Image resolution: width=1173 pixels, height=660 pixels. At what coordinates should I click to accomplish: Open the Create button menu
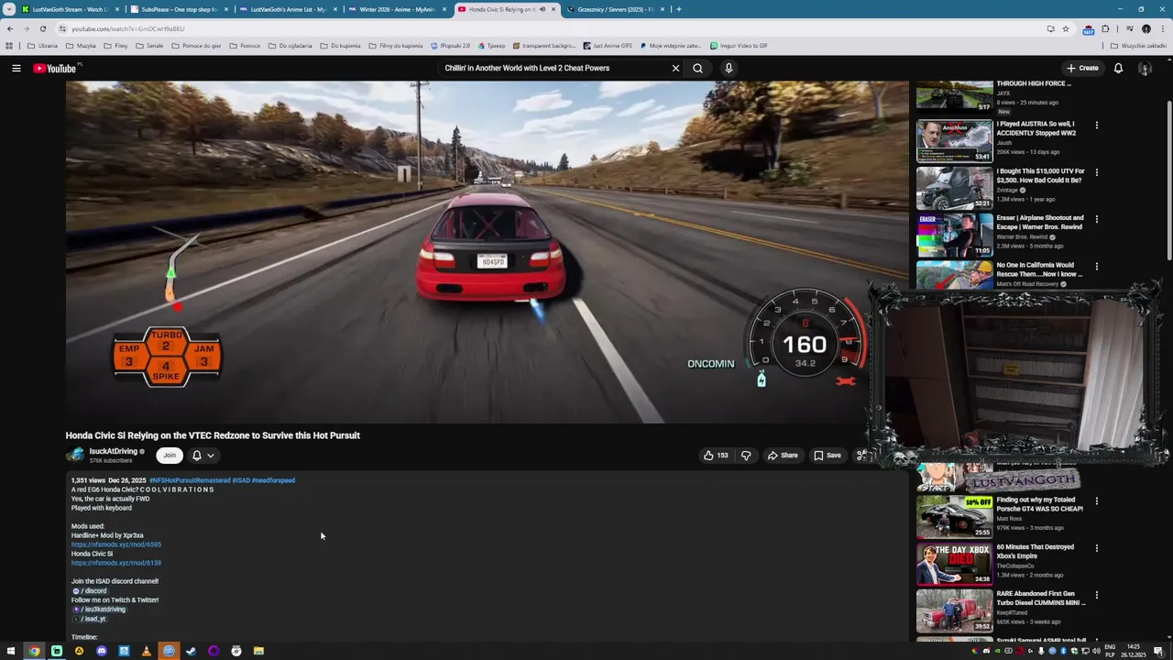1082,68
